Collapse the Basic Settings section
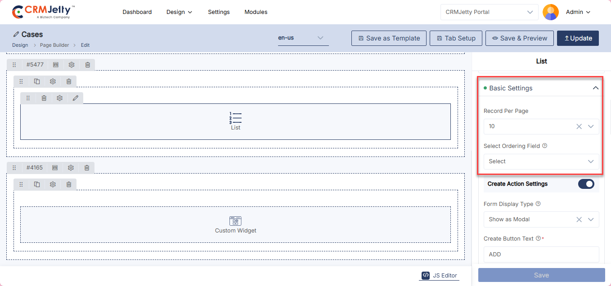This screenshot has height=286, width=611. (x=595, y=88)
